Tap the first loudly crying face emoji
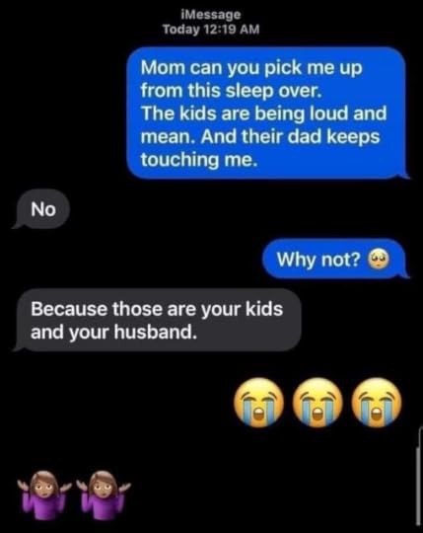The image size is (423, 533). (x=259, y=402)
